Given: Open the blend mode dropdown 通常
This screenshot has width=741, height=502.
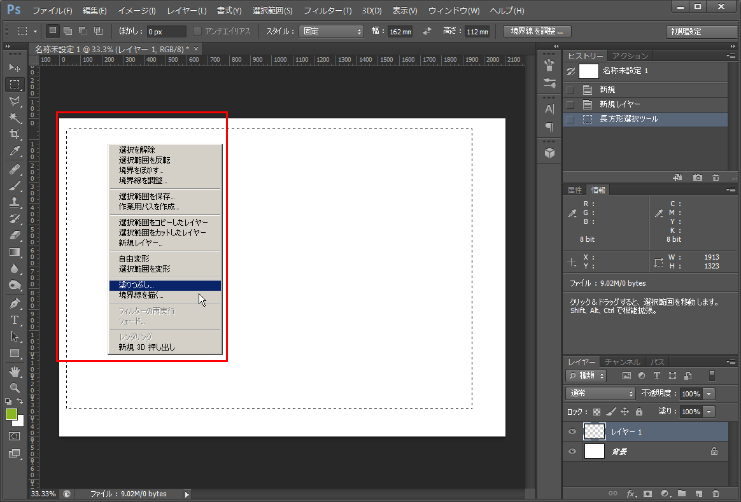Looking at the screenshot, I should tap(600, 393).
